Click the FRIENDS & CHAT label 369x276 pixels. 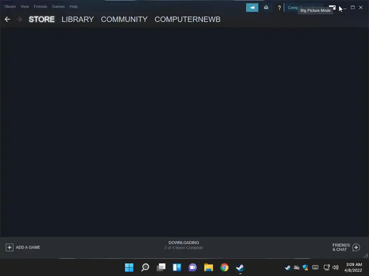click(x=341, y=247)
